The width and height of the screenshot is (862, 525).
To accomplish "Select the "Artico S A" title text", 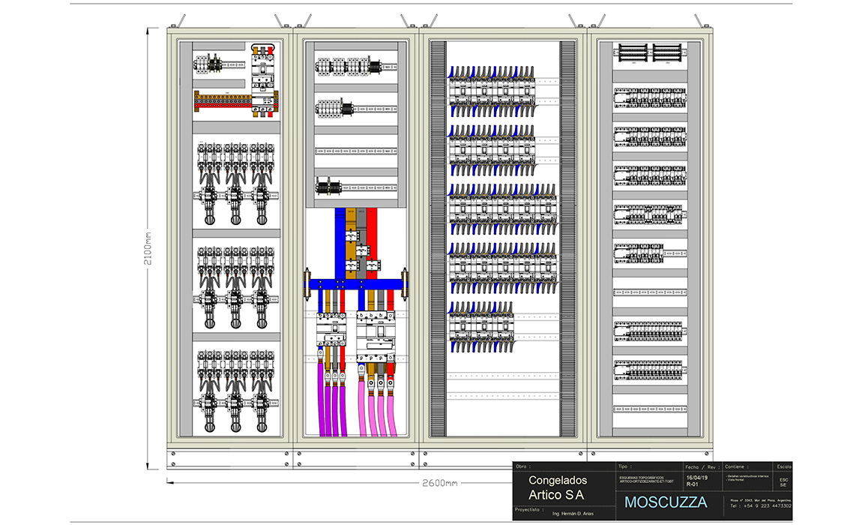I will click(555, 495).
